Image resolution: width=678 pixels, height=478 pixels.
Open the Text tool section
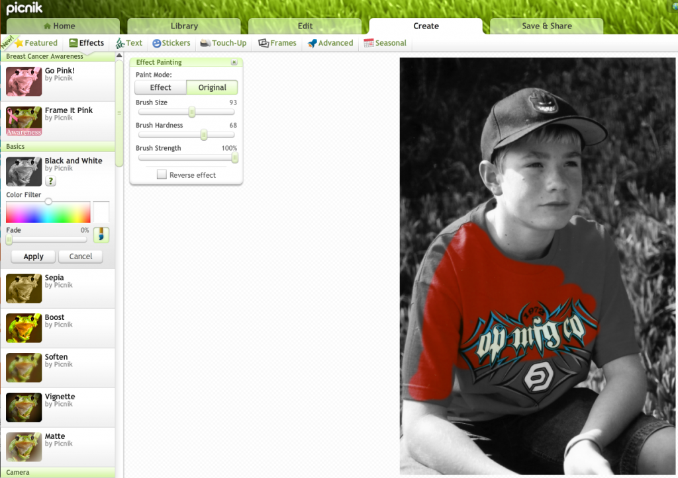point(129,43)
